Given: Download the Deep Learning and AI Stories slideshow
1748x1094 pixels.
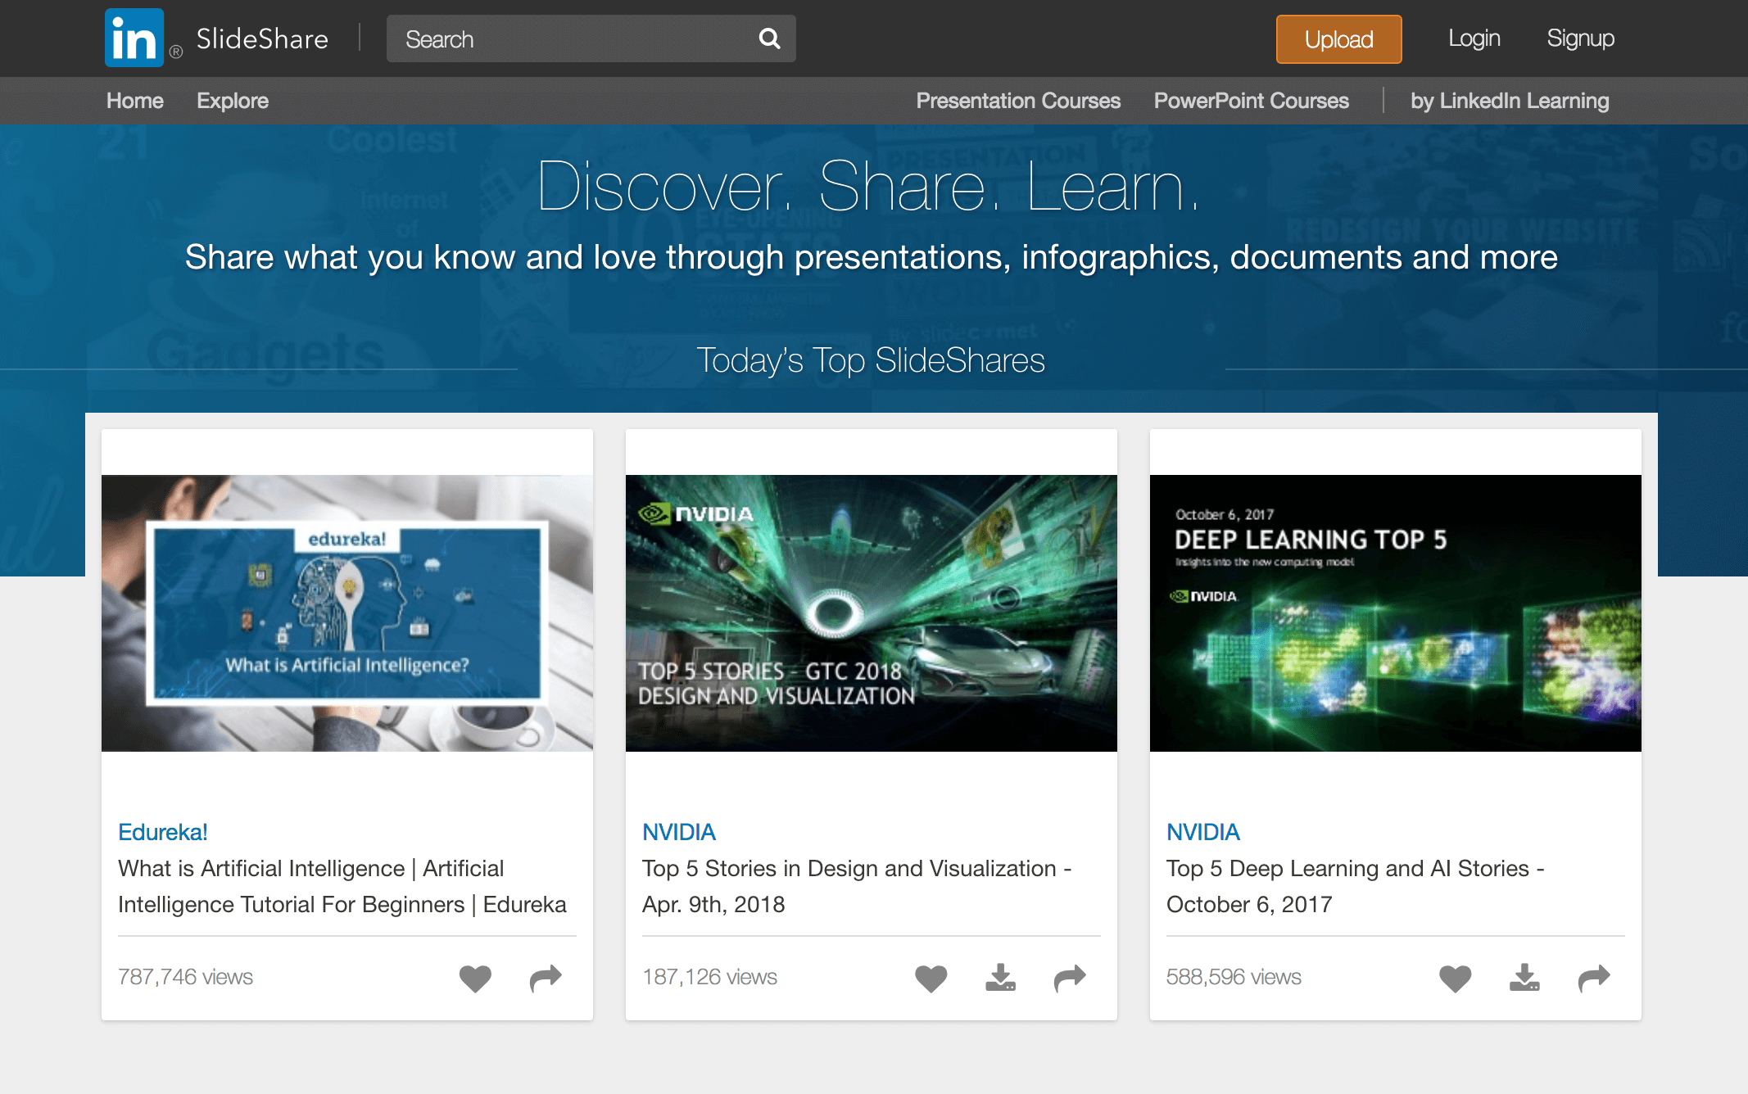Looking at the screenshot, I should [x=1524, y=978].
